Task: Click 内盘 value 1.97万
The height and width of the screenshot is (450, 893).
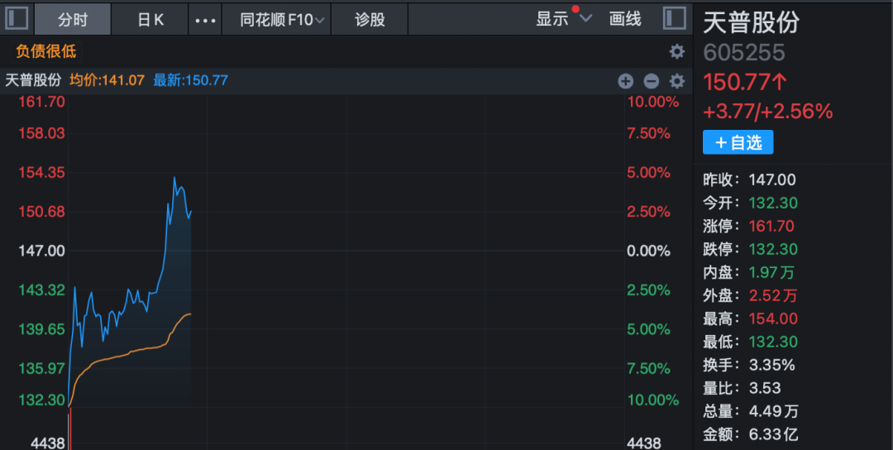Action: coord(771,273)
